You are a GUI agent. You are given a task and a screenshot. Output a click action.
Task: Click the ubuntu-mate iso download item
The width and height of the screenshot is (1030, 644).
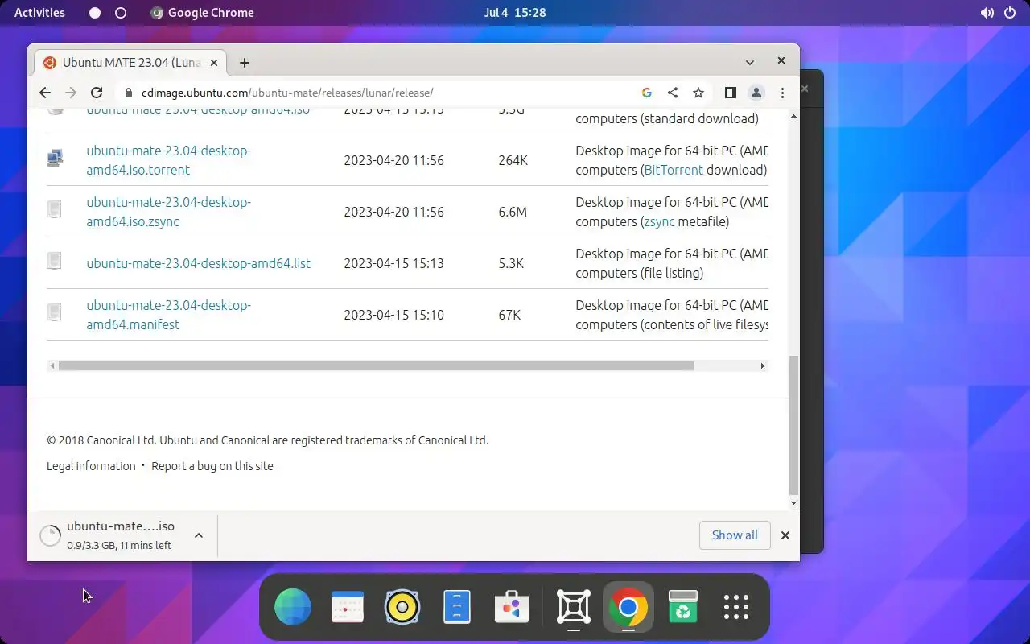[x=121, y=535]
